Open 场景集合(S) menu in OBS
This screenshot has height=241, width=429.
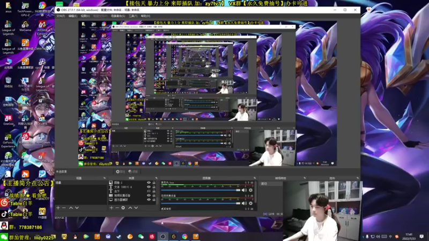[x=118, y=16]
